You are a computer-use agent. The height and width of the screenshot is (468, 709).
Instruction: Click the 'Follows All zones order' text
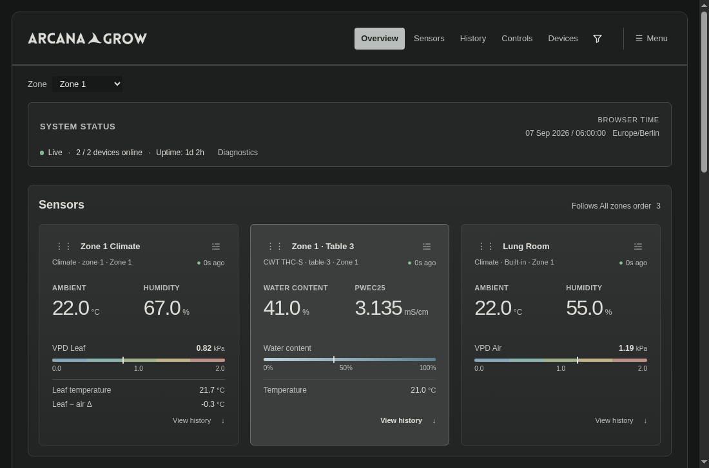(611, 206)
